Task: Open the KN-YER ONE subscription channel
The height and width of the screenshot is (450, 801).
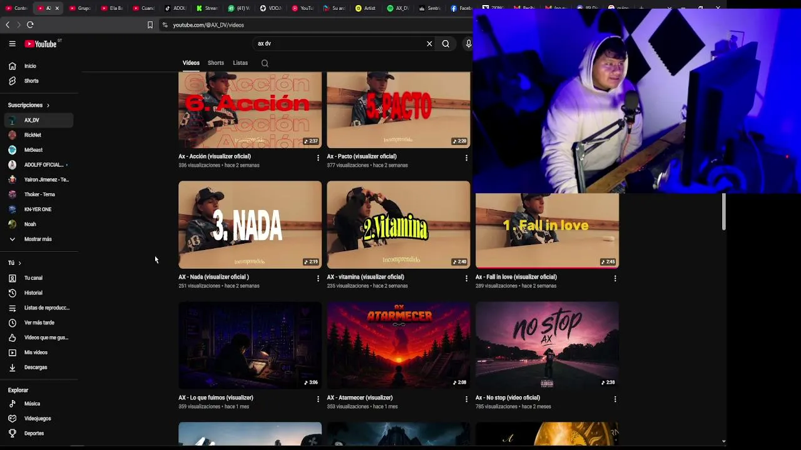Action: pos(39,209)
